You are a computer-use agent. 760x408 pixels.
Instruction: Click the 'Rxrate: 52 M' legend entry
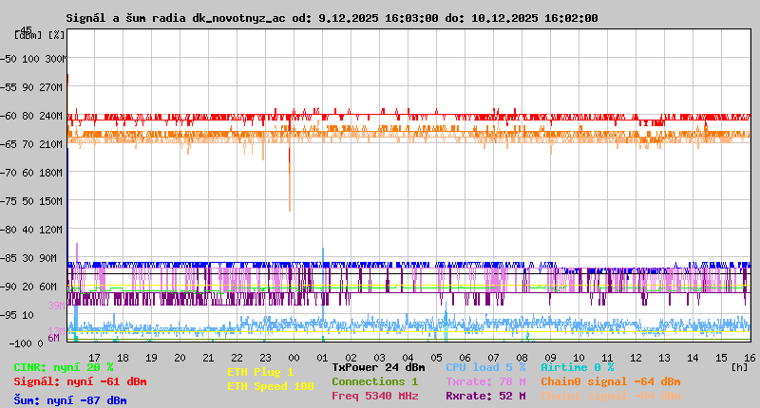click(485, 396)
